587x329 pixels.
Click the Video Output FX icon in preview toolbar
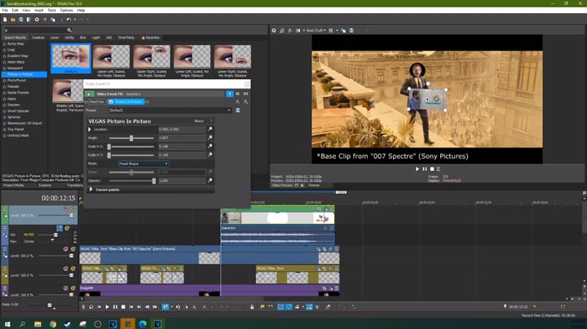pos(289,31)
